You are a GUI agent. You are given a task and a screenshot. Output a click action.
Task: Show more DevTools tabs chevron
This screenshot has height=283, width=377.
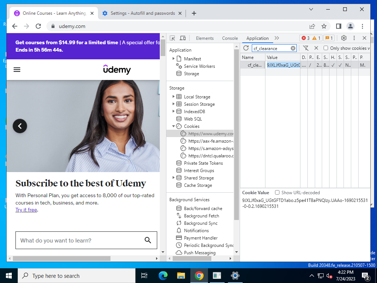(277, 38)
